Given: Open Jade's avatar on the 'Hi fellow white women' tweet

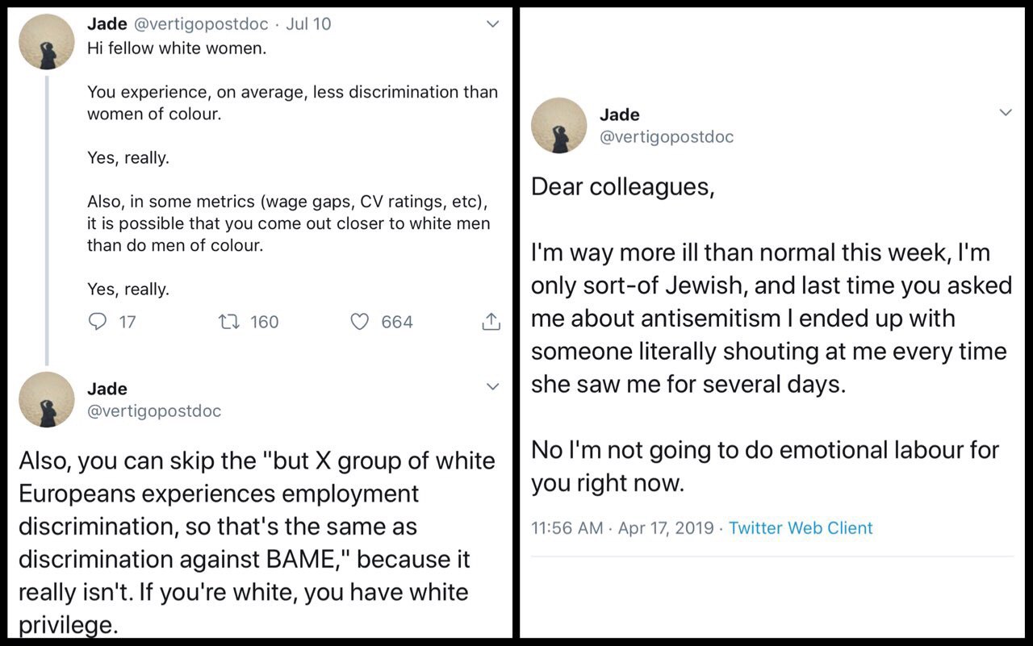Looking at the screenshot, I should pyautogui.click(x=46, y=42).
